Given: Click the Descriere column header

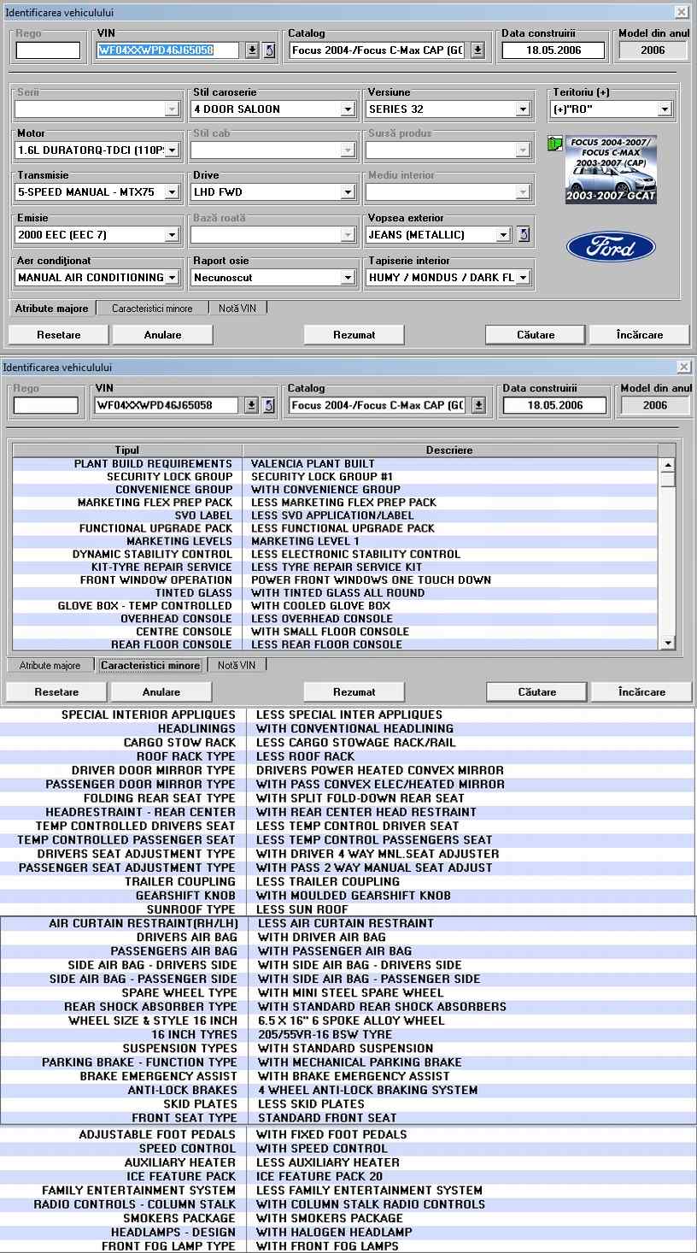Looking at the screenshot, I should coord(449,450).
